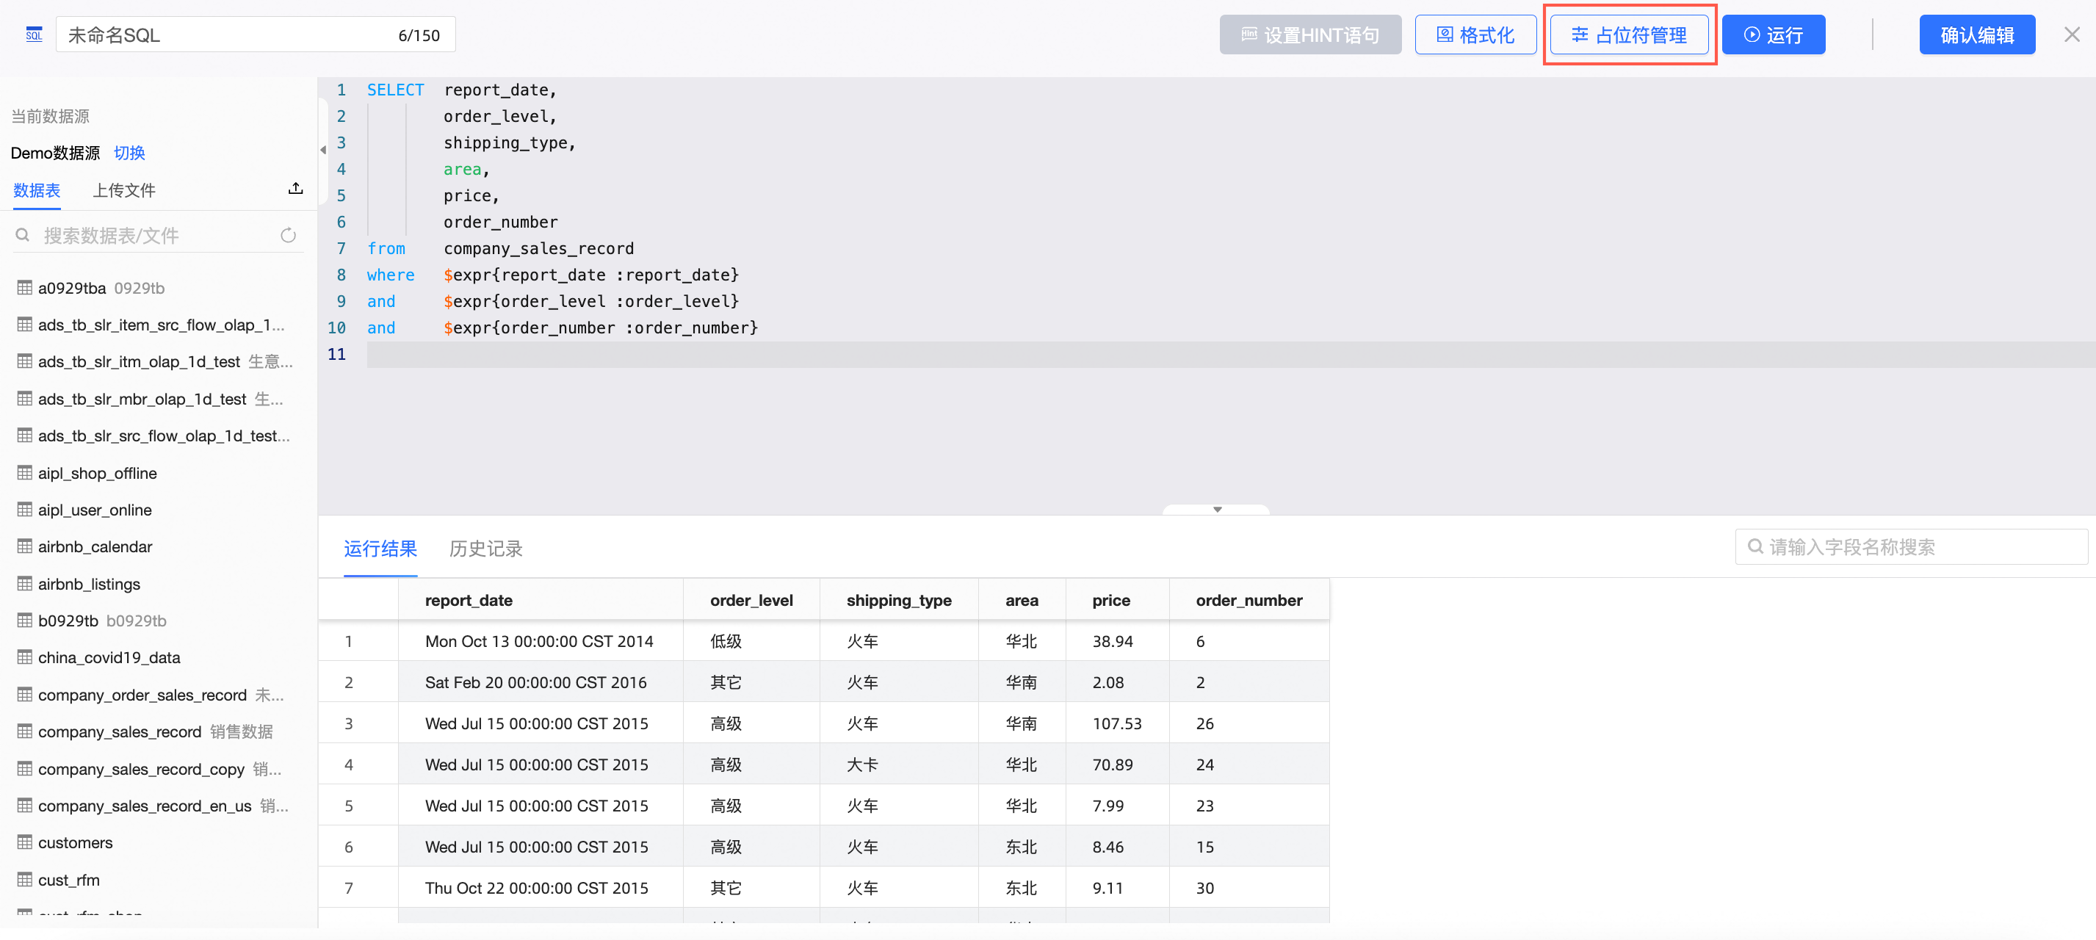Collapse the left data source panel arrow
The height and width of the screenshot is (940, 2096).
click(x=323, y=150)
